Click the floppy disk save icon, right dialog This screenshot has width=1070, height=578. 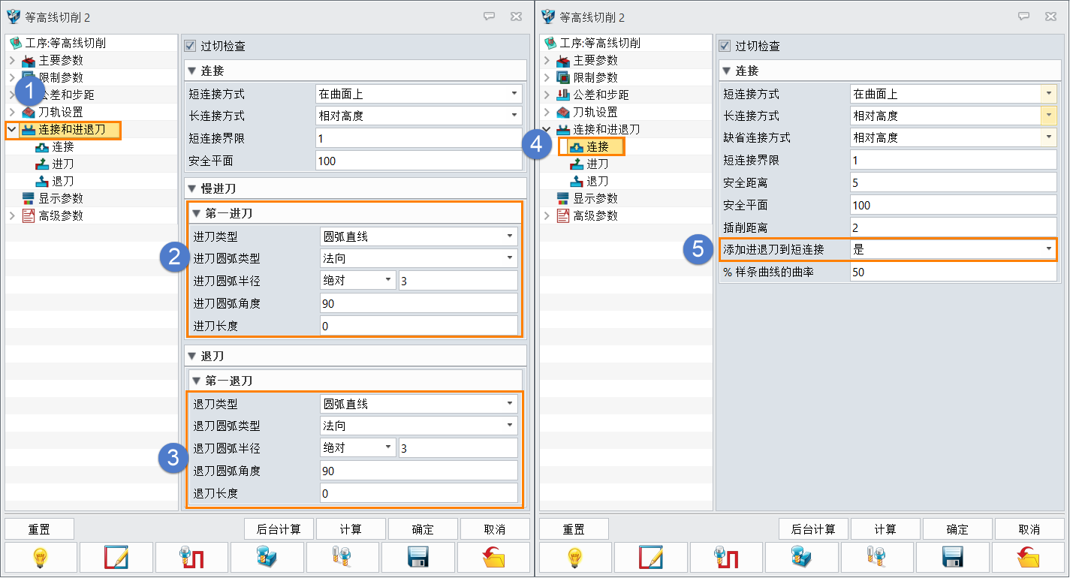pyautogui.click(x=952, y=558)
